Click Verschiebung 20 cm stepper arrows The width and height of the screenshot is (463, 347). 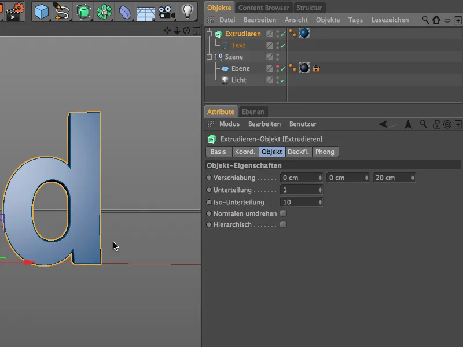click(x=413, y=178)
